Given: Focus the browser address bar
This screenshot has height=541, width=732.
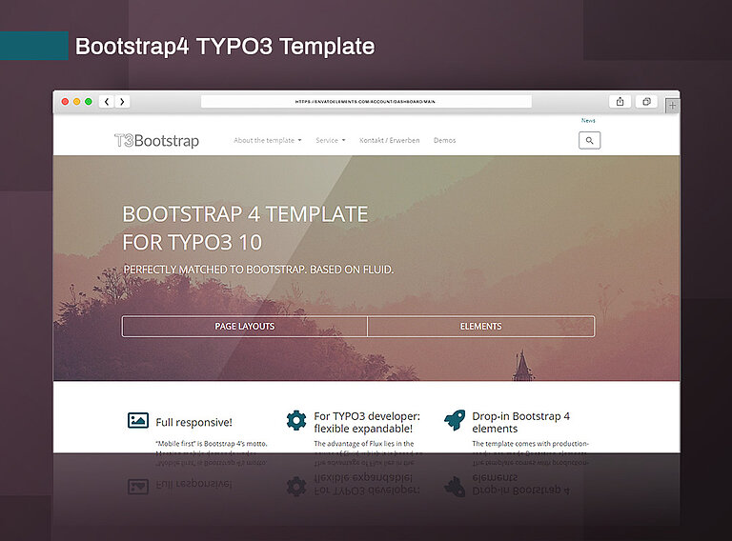Looking at the screenshot, I should point(366,102).
